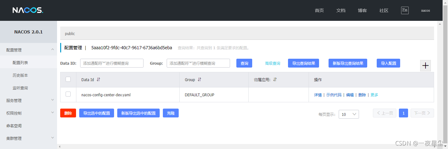Sort by Data Id column icon
Screen dimensions: 448x149
pyautogui.click(x=98, y=80)
